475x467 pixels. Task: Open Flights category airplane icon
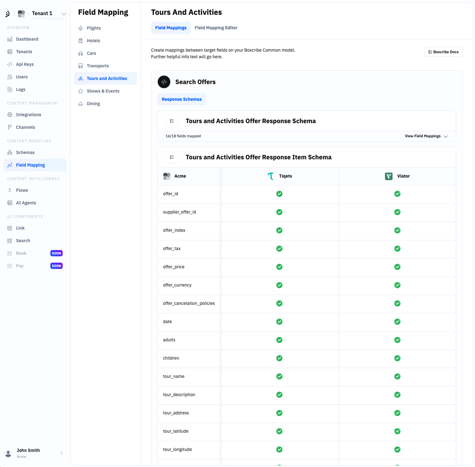[x=81, y=28]
